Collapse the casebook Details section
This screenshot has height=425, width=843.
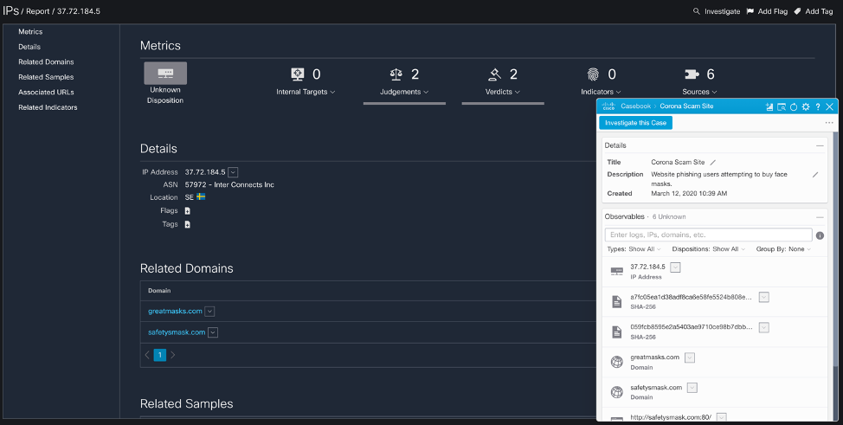click(x=820, y=145)
